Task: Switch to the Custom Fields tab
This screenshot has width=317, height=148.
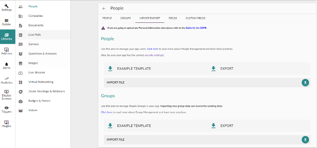Action: 195,18
